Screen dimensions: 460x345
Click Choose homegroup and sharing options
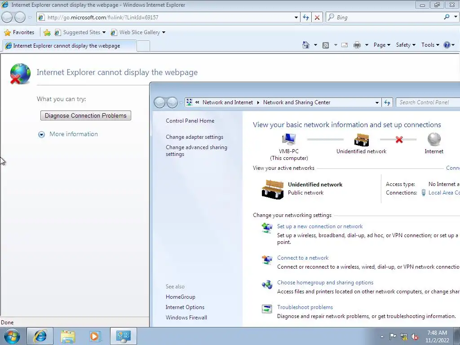(x=325, y=283)
